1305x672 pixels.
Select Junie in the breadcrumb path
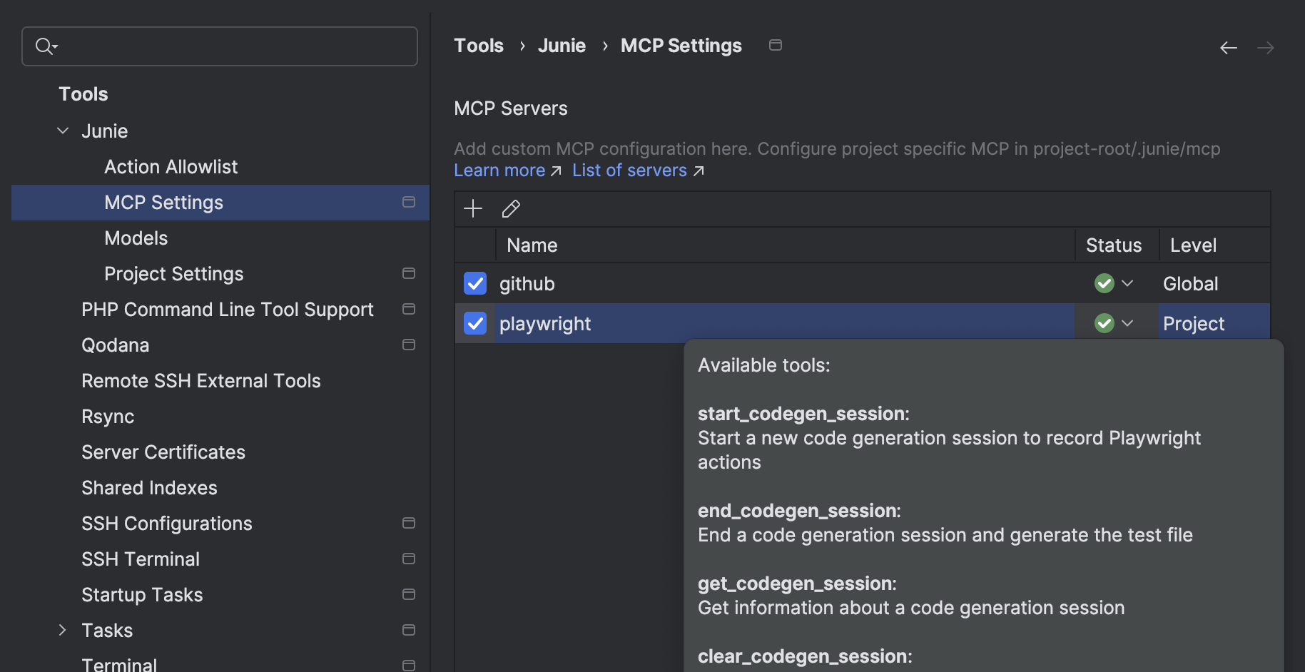562,45
